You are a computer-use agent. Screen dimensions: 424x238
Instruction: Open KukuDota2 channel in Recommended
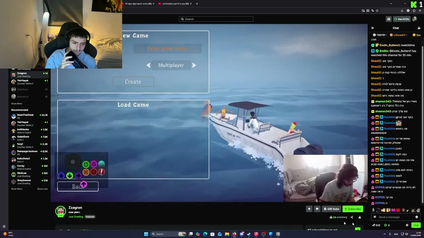coord(29,159)
